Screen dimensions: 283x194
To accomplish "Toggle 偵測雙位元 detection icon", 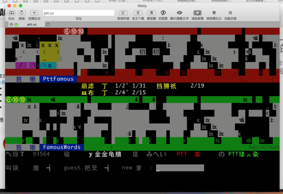I will (214, 13).
